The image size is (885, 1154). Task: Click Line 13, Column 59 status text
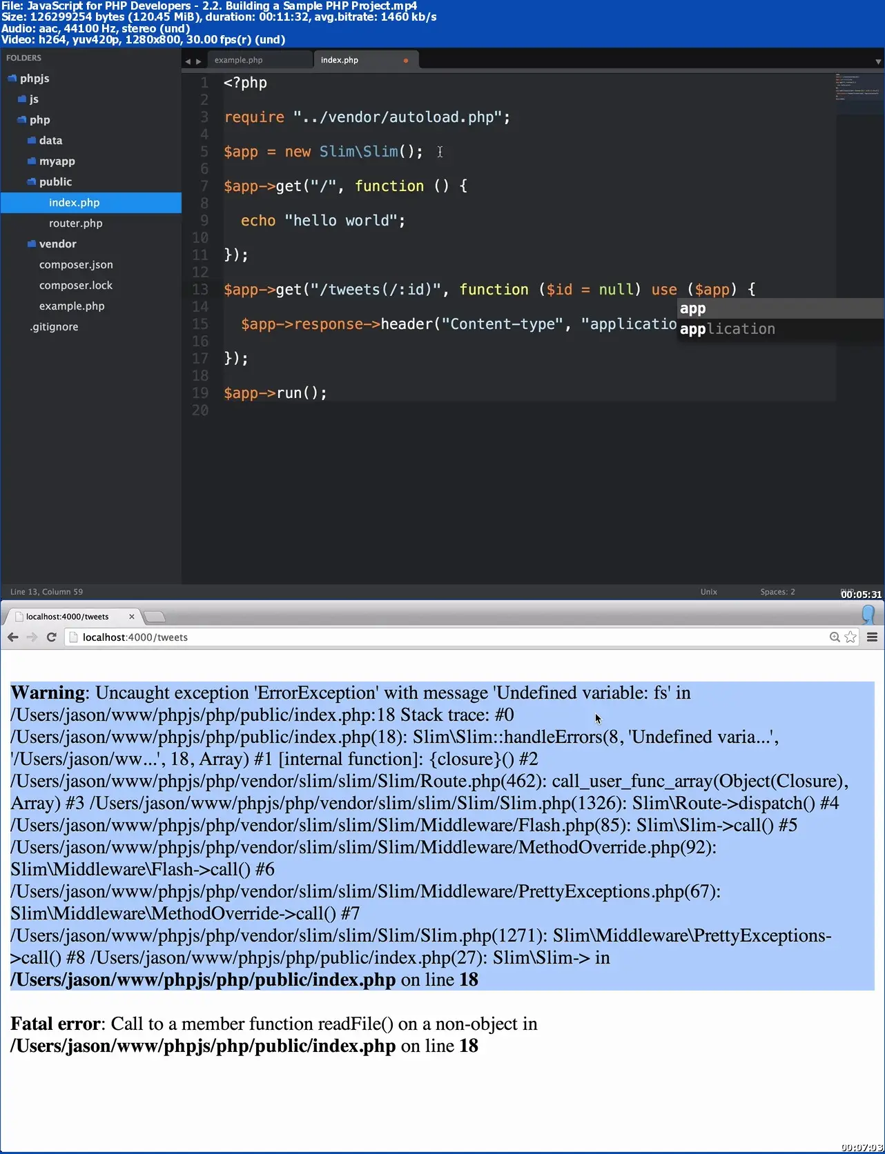tap(46, 592)
